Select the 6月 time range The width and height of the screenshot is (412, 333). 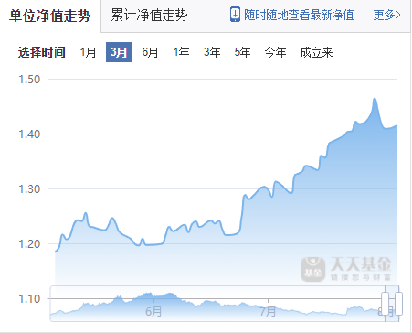(x=150, y=52)
